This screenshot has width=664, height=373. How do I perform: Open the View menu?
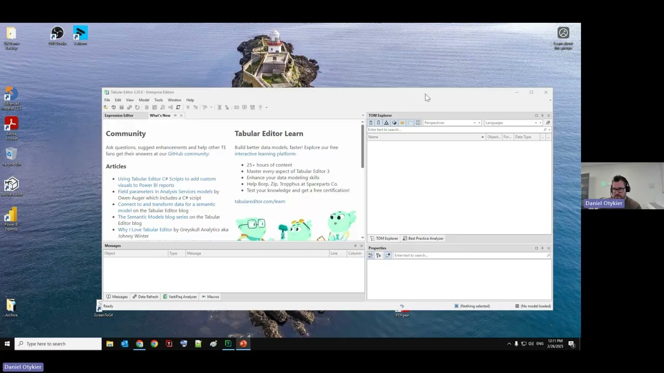coord(130,100)
